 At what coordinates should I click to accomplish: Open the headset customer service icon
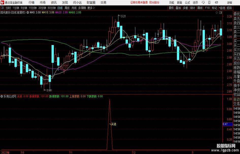[203, 3]
